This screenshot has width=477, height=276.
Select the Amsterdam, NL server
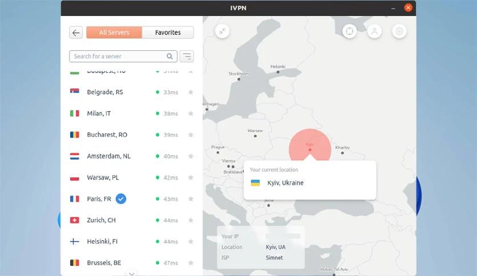coord(131,156)
